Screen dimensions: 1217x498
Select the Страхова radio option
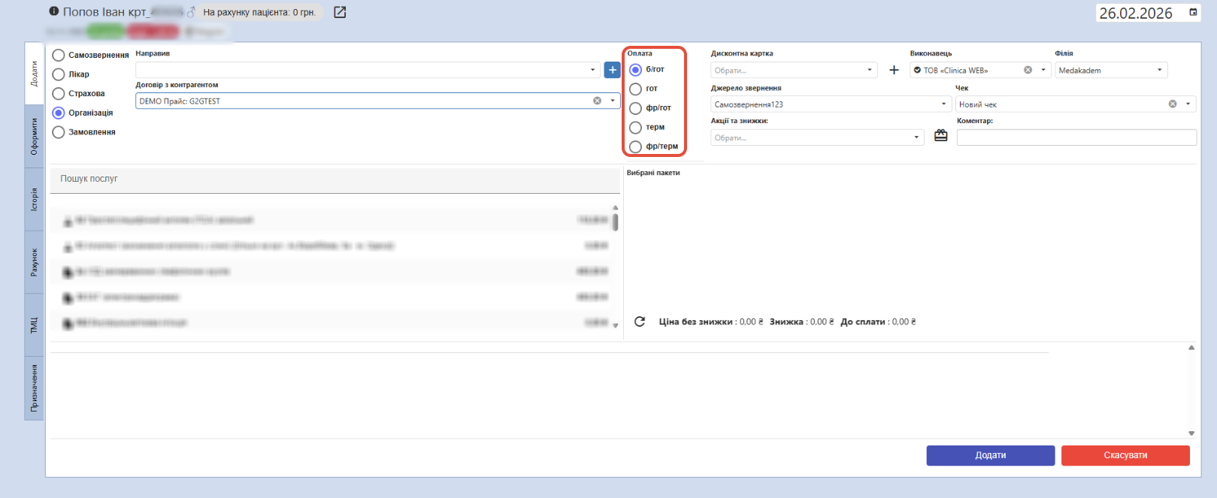59,94
